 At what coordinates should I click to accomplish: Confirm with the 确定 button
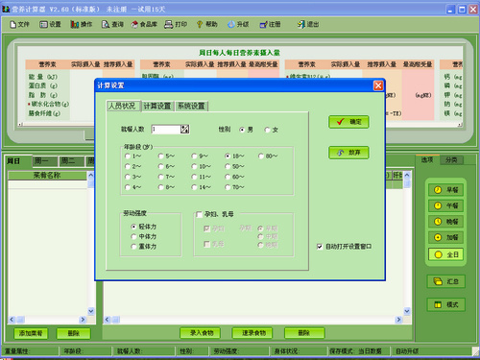pos(348,122)
